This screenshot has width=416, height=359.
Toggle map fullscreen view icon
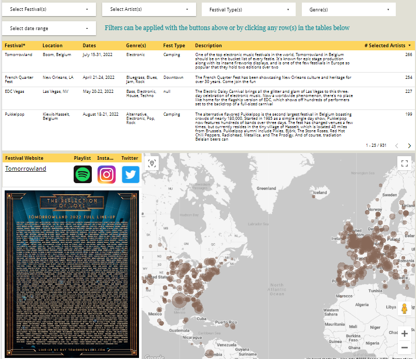click(404, 163)
